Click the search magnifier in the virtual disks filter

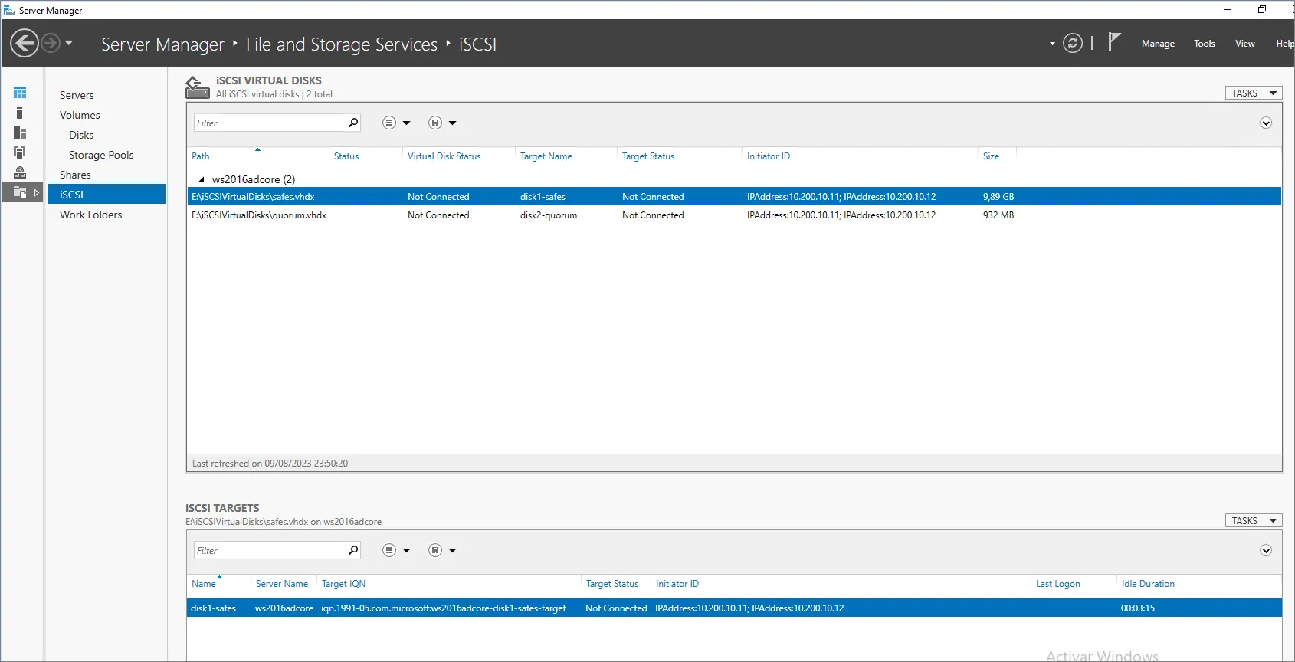point(353,123)
